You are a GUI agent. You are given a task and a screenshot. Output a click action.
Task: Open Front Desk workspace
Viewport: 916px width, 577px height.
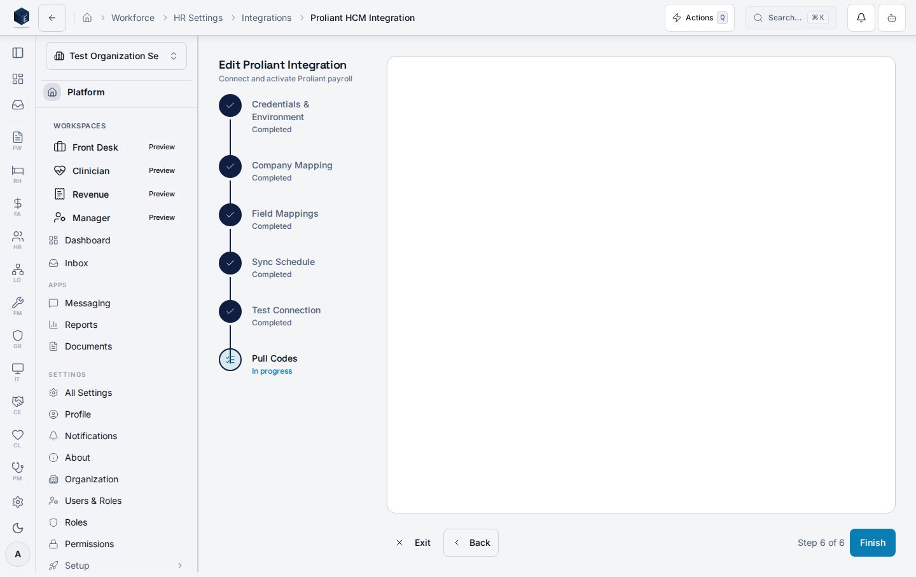coord(116,147)
